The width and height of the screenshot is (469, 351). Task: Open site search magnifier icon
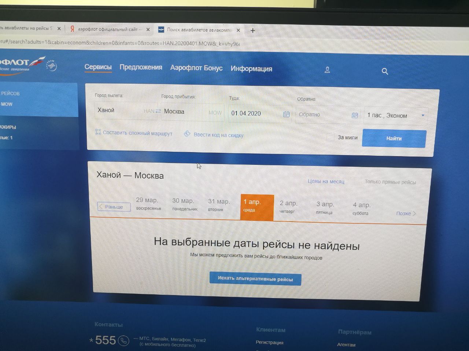pyautogui.click(x=385, y=71)
